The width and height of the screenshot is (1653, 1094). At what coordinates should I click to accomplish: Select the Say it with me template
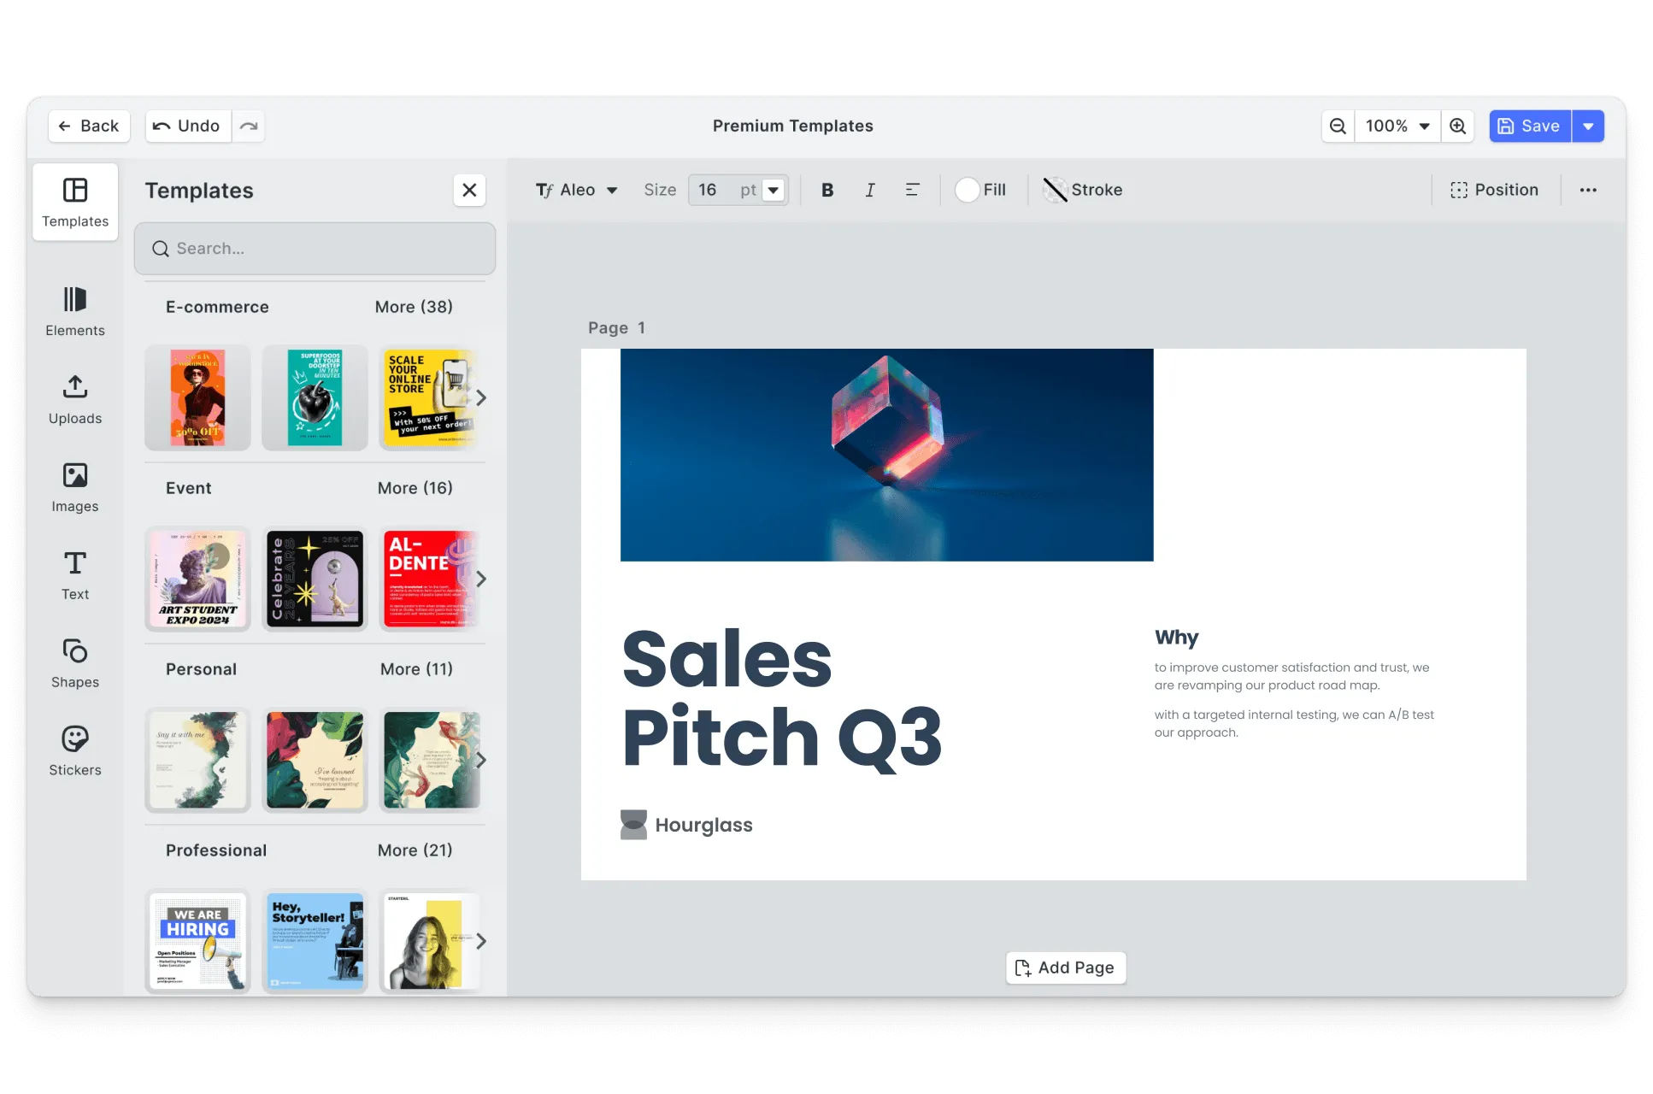click(x=197, y=760)
